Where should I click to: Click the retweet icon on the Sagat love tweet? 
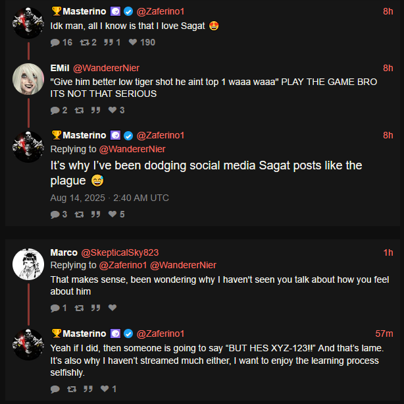point(84,42)
